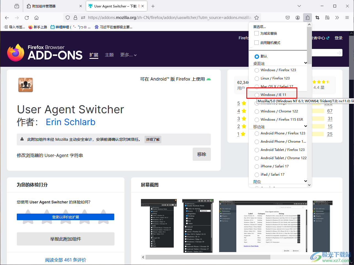
Task: Click the 详细了解 button
Action: tap(153, 139)
